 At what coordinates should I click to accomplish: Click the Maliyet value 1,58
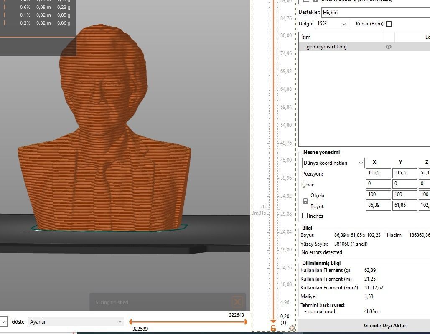point(369,296)
